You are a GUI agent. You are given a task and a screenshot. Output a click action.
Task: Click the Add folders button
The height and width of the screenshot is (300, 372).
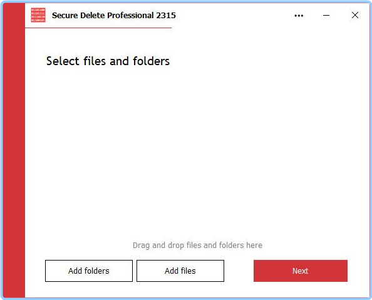pos(89,271)
